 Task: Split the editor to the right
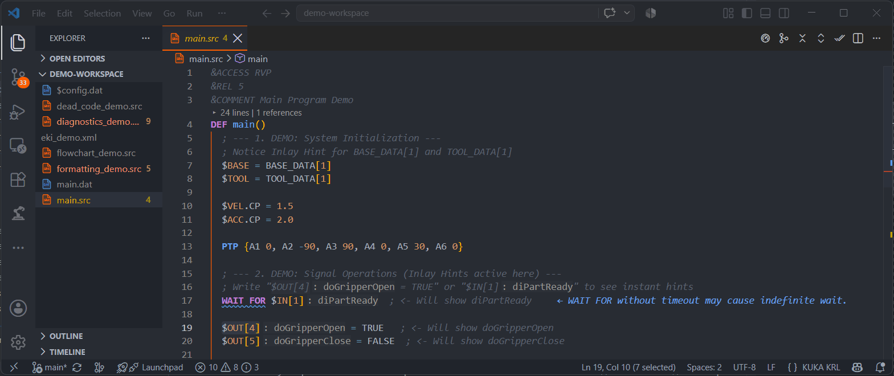pyautogui.click(x=858, y=38)
